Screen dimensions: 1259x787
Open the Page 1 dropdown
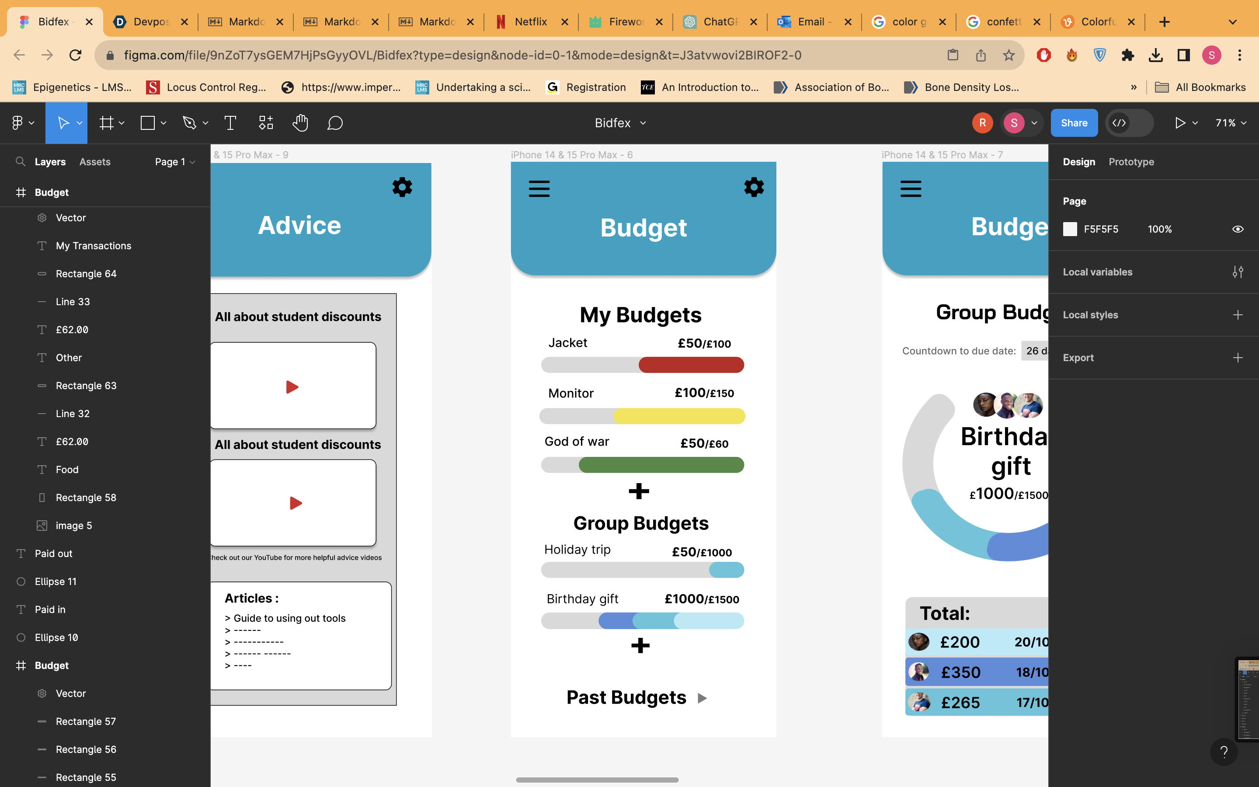(175, 162)
